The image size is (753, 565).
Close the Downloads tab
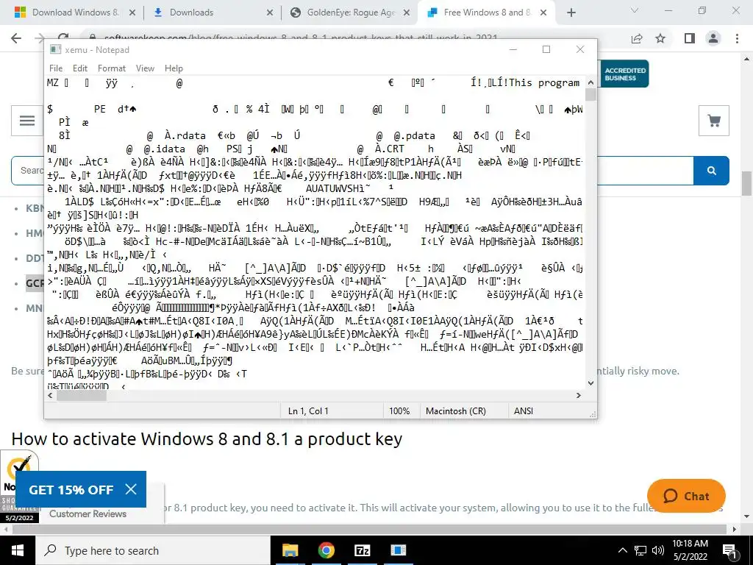click(269, 13)
